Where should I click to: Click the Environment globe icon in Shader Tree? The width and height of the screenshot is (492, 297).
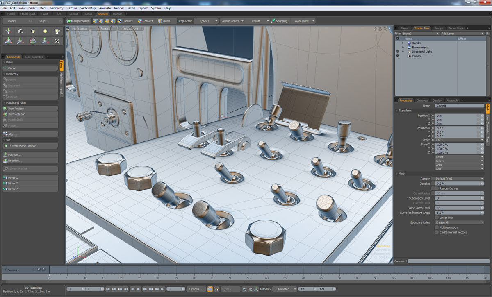click(409, 48)
